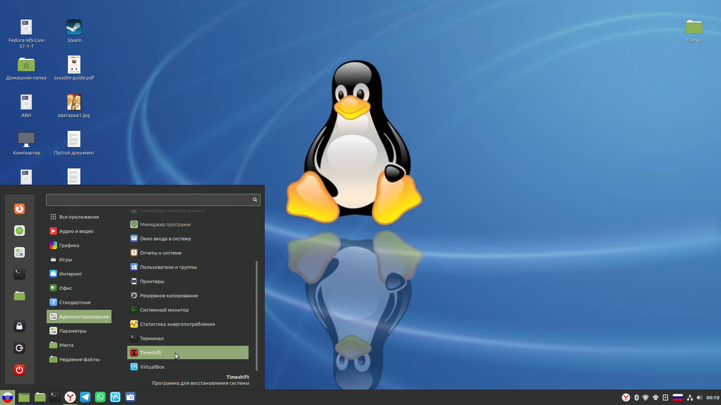
Task: Click the Russian flag keyboard layout indicator
Action: [x=678, y=397]
